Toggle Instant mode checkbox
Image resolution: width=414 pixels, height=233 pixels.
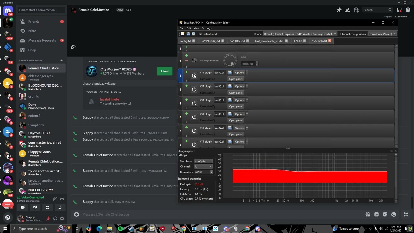(200, 34)
